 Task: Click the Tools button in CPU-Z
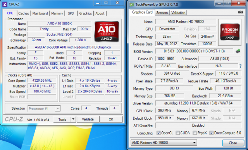point(62,119)
